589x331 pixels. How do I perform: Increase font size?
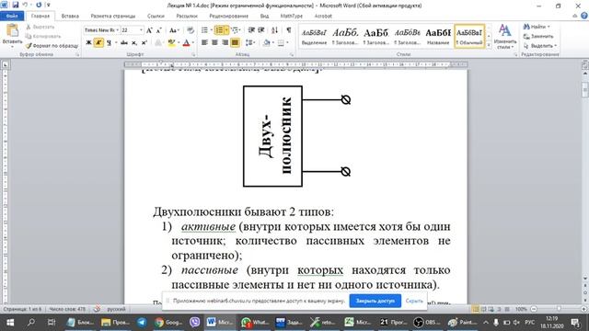(149, 30)
